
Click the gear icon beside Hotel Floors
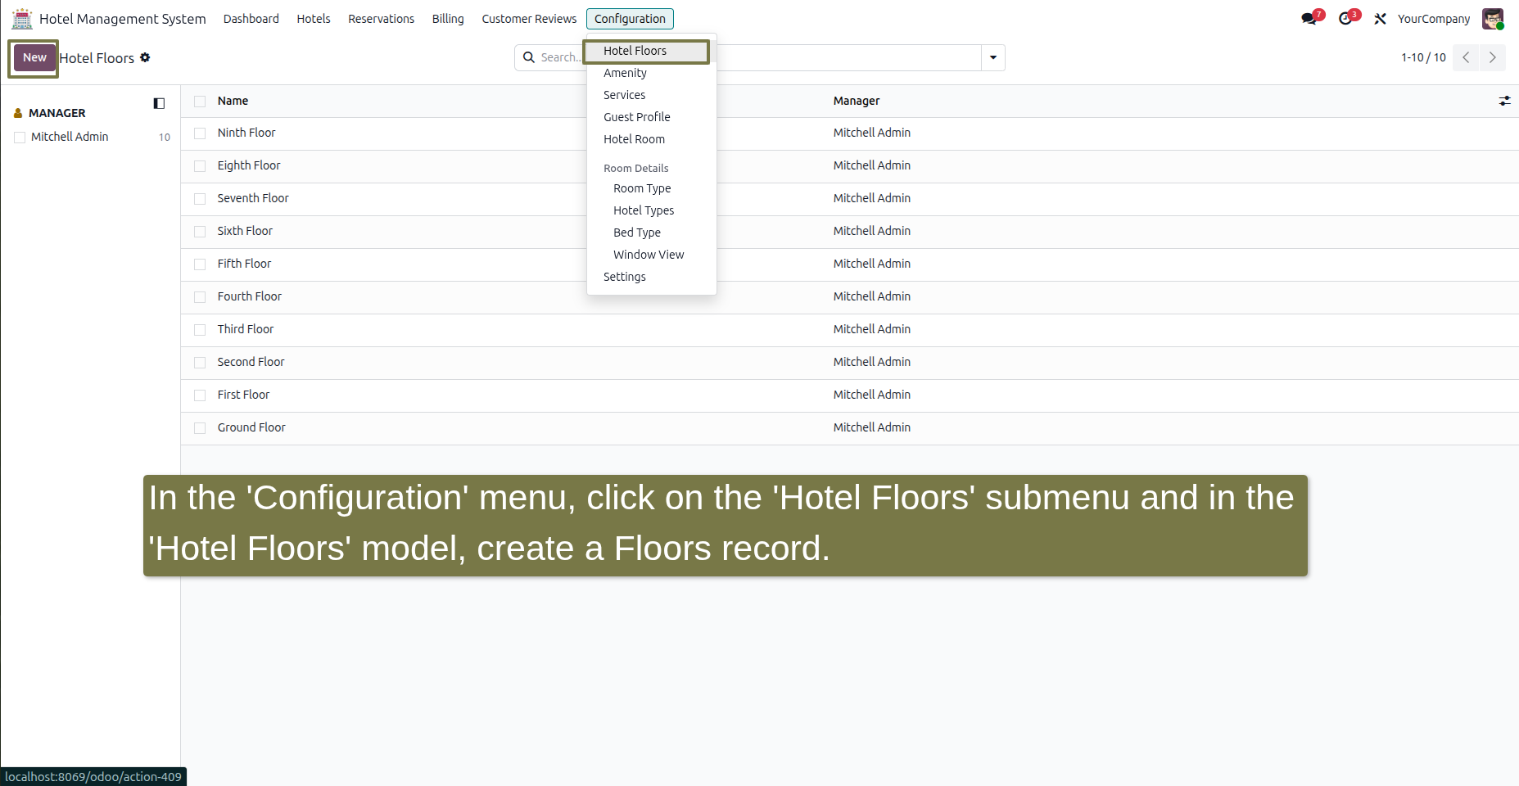point(145,57)
